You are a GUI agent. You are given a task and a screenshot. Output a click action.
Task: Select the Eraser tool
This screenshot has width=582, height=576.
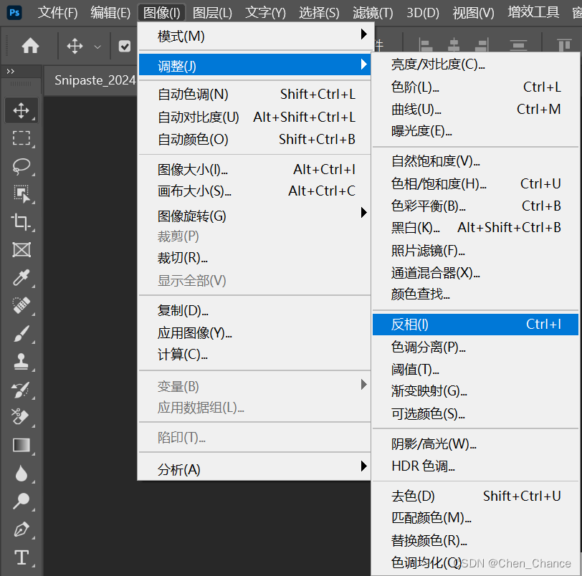click(x=22, y=417)
